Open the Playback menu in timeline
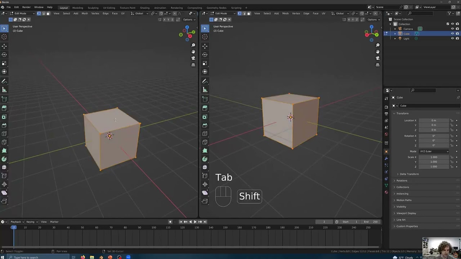The image size is (461, 259). (17, 222)
